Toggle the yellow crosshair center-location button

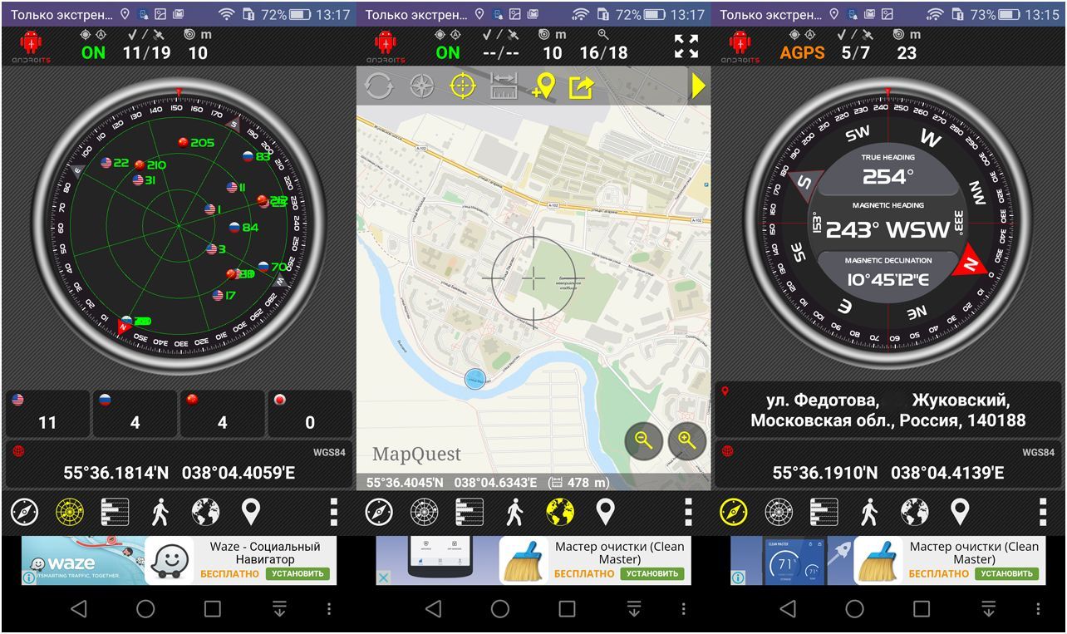coord(463,86)
